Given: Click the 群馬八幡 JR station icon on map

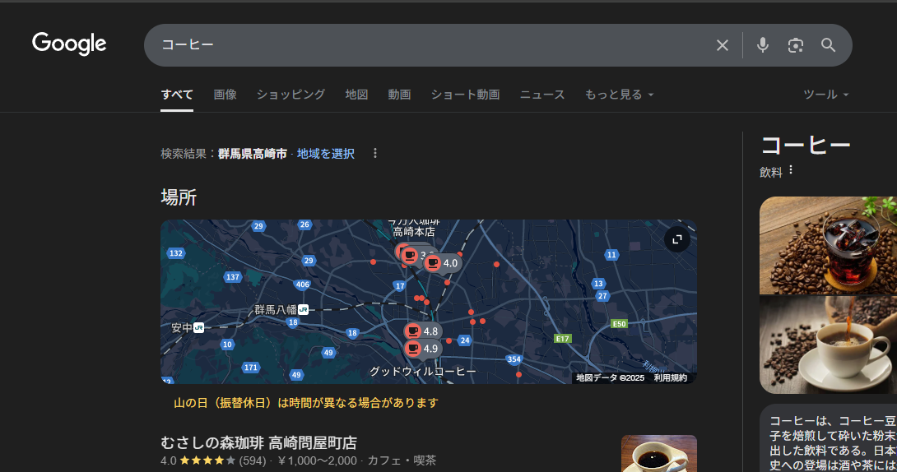Looking at the screenshot, I should coord(304,310).
